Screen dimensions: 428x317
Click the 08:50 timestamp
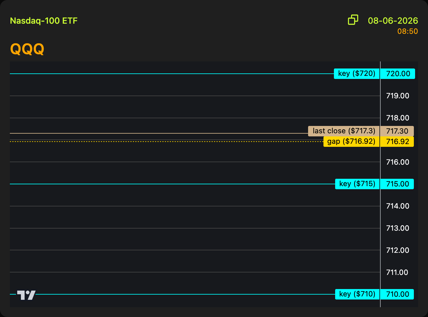pos(408,31)
